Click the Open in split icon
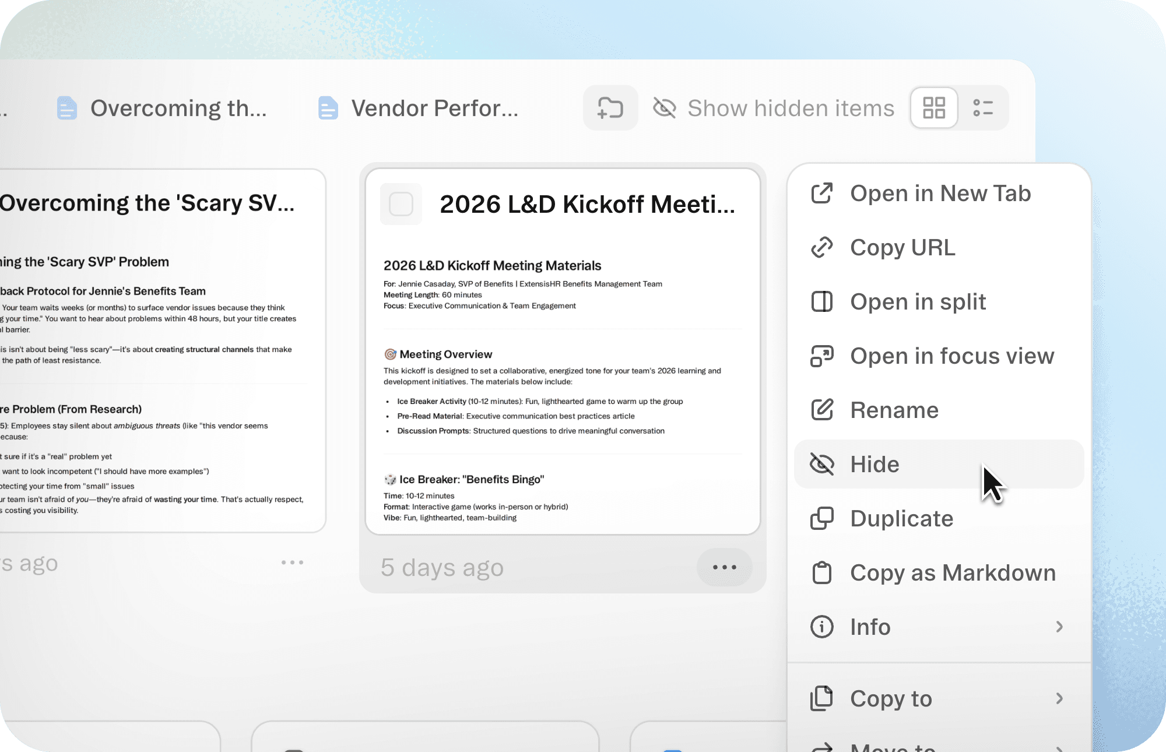This screenshot has height=752, width=1166. coord(822,302)
